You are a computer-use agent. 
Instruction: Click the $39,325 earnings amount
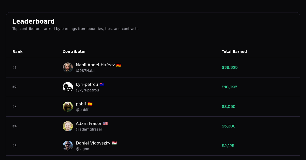[229, 68]
